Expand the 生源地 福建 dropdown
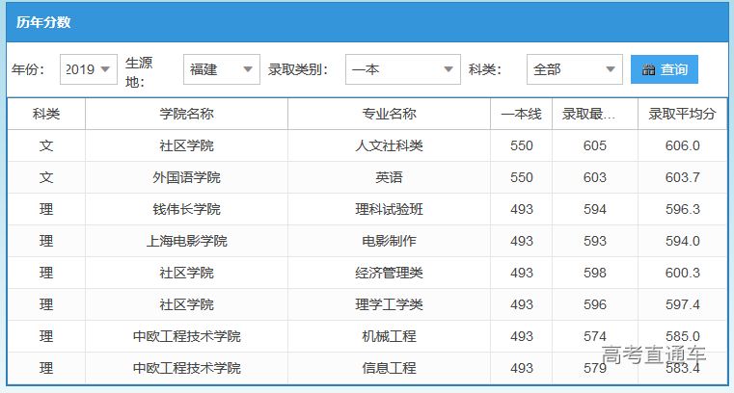Image resolution: width=734 pixels, height=393 pixels. point(221,69)
